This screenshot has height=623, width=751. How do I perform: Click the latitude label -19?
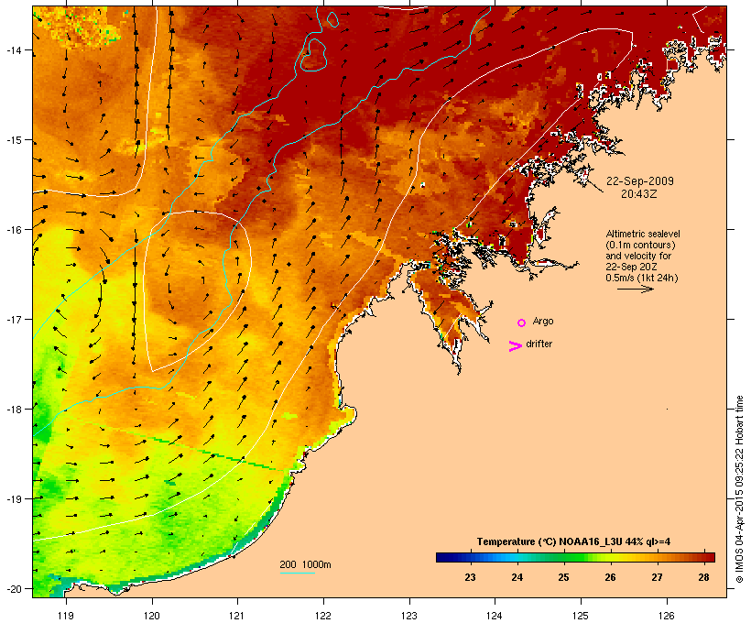(13, 498)
